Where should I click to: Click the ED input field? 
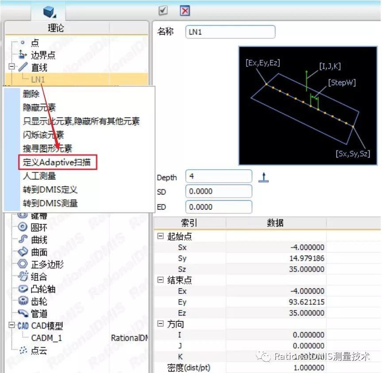click(x=219, y=207)
